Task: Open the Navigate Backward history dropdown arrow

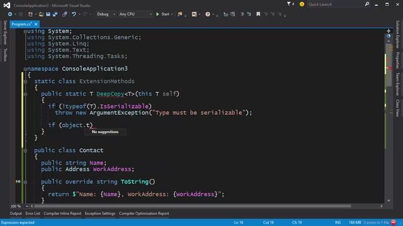Action: [15, 14]
